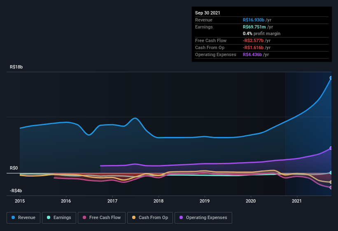Toggle Free Cash Flow legend item
Screen dimensions: 338x231
coord(102,218)
